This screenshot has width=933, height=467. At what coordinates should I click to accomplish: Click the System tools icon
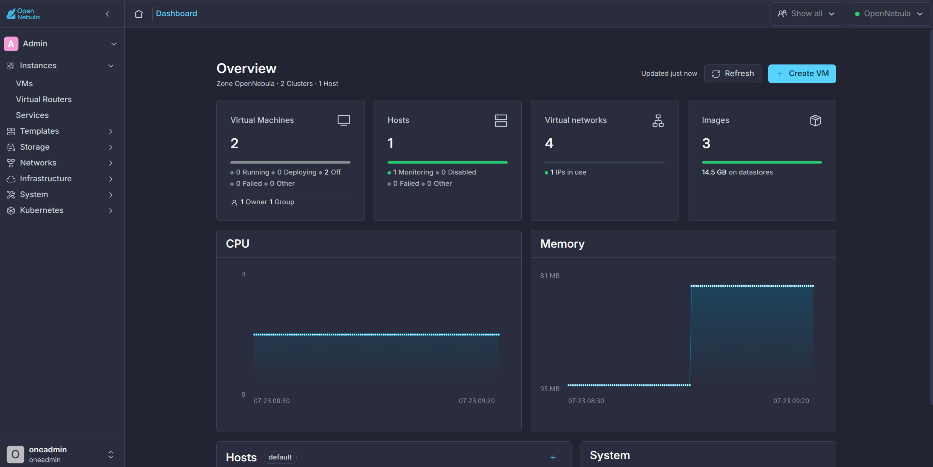(x=11, y=195)
